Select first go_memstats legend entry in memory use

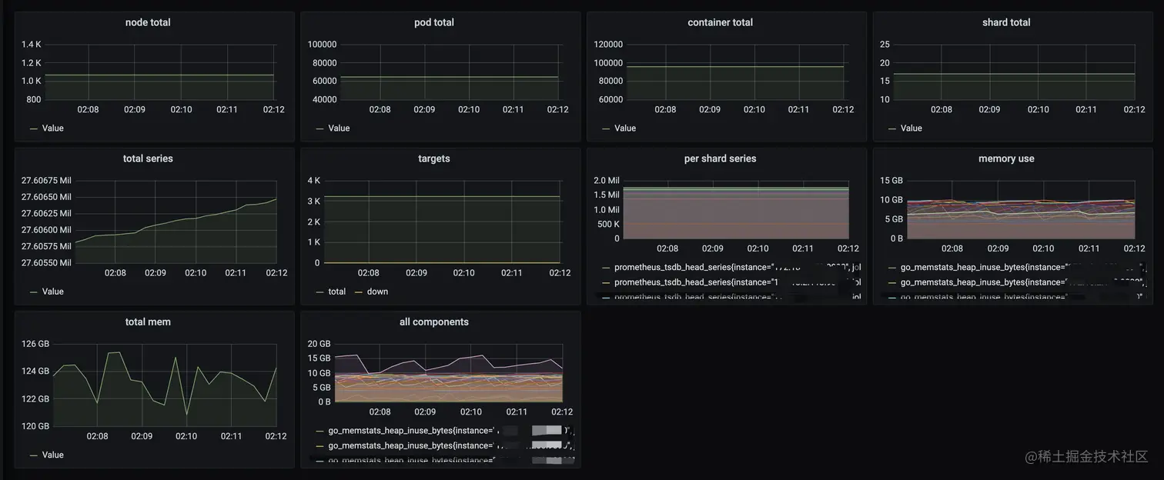[x=1018, y=268]
